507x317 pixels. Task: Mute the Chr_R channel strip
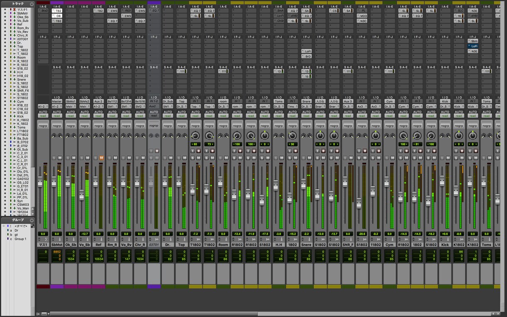click(143, 158)
